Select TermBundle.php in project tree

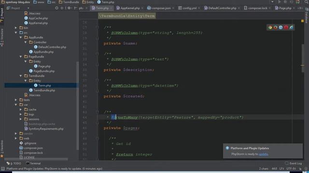[44, 90]
